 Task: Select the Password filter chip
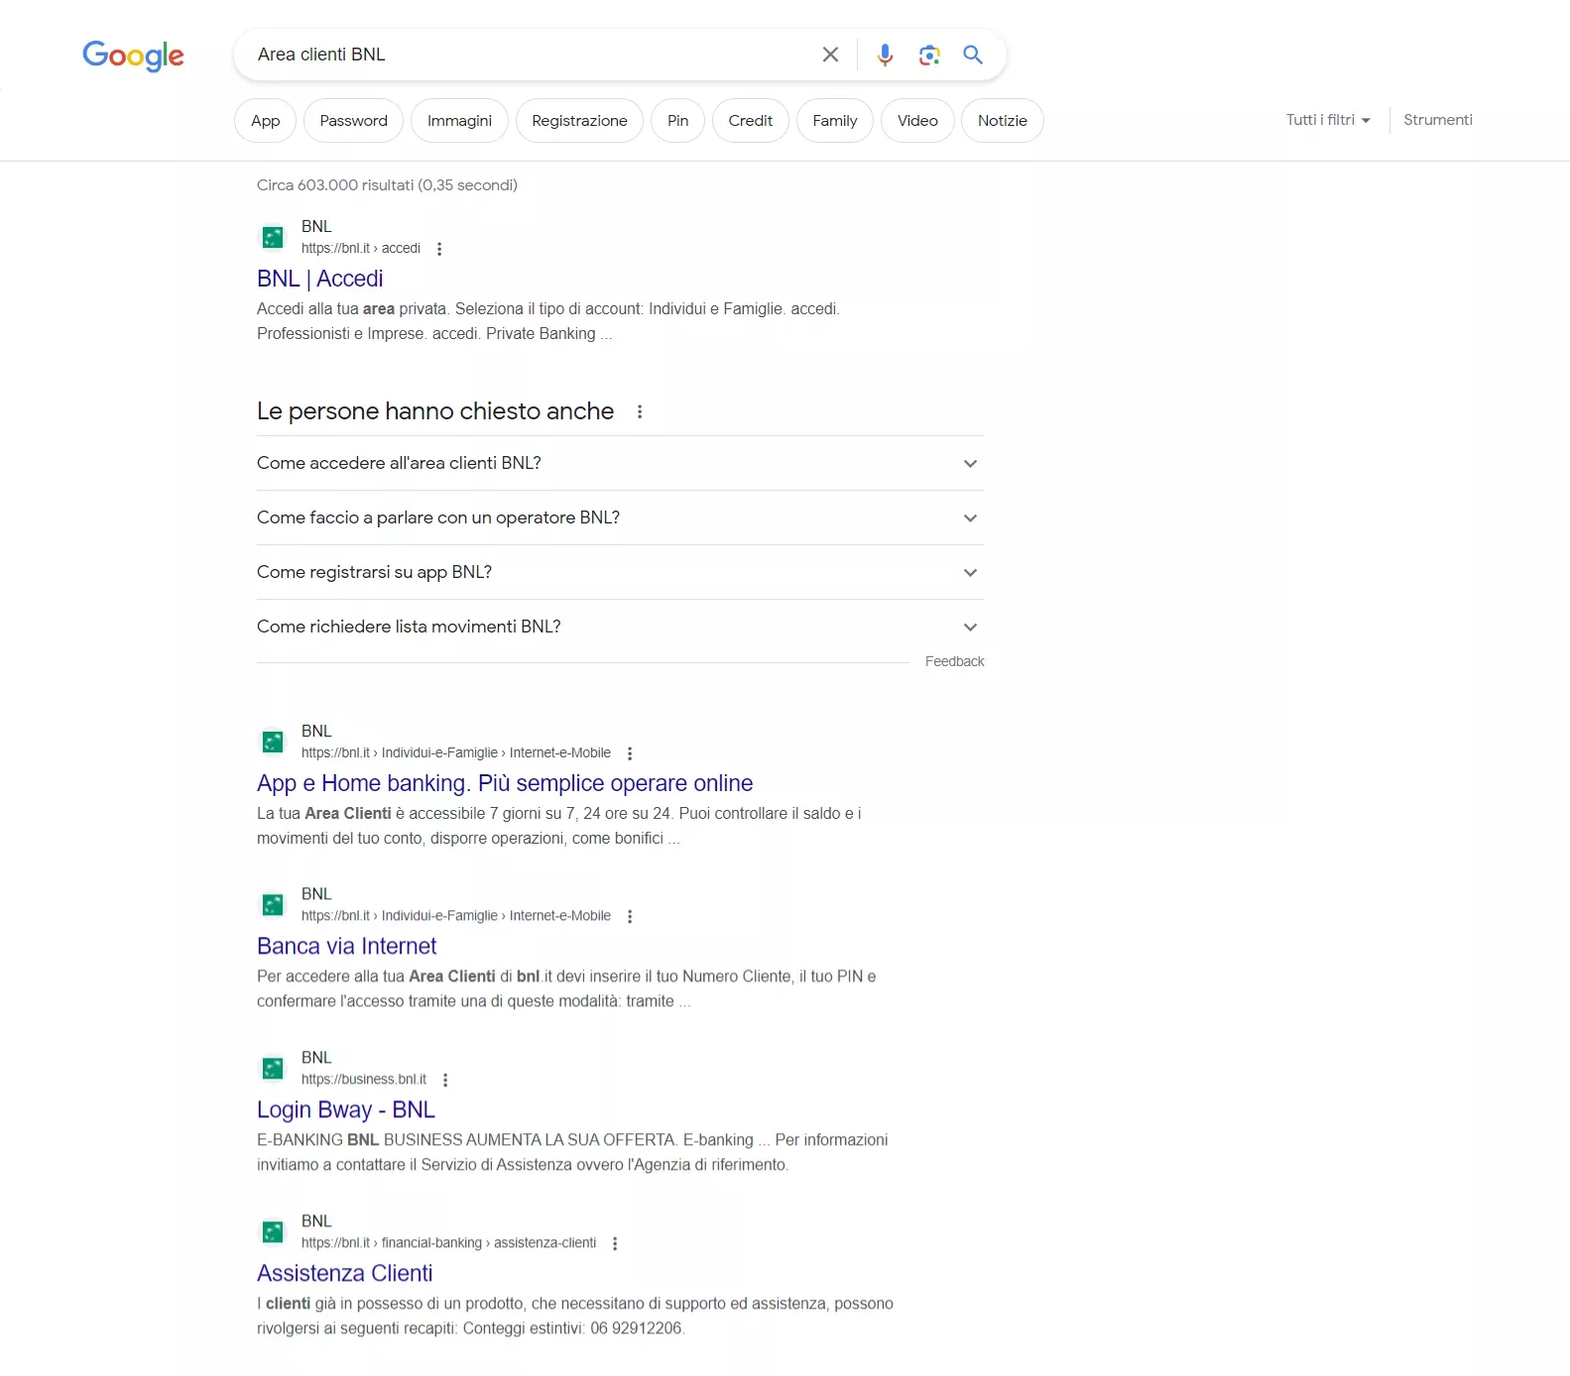pyautogui.click(x=353, y=121)
